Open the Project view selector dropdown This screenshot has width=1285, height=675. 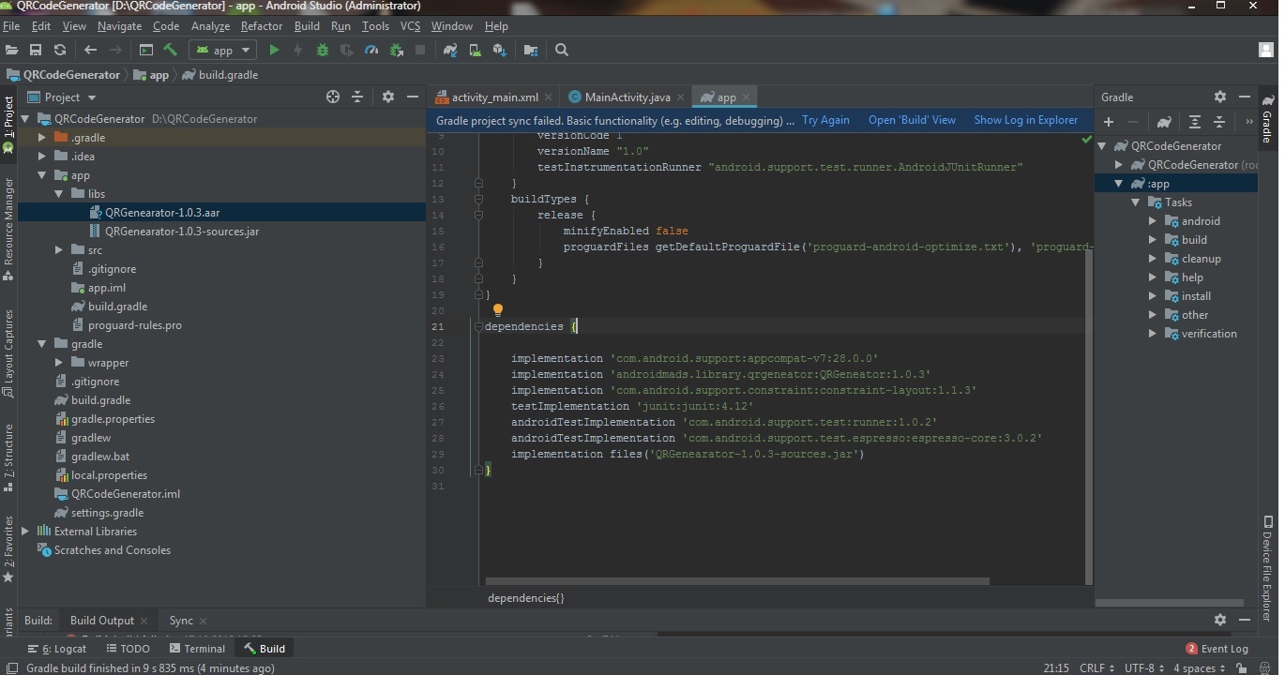coord(63,97)
